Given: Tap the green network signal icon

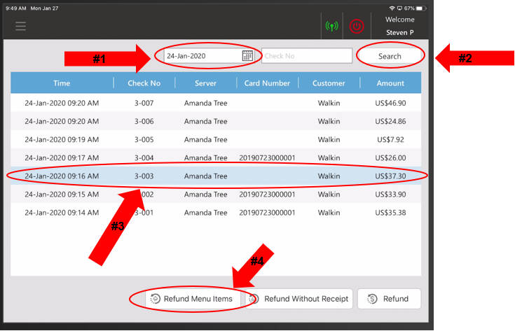Looking at the screenshot, I should click(x=331, y=27).
